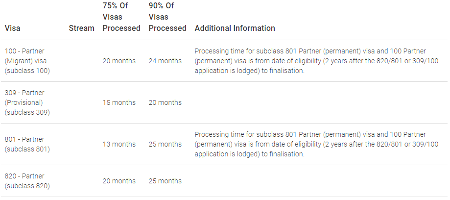Click the empty Stream cell for subclass 309

click(82, 102)
